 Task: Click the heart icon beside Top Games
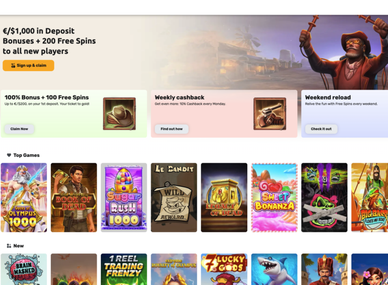pos(9,155)
